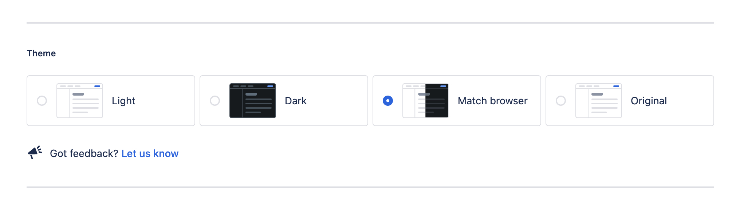This screenshot has height=205, width=740.
Task: Click the "Theme" section heading
Action: click(x=41, y=53)
